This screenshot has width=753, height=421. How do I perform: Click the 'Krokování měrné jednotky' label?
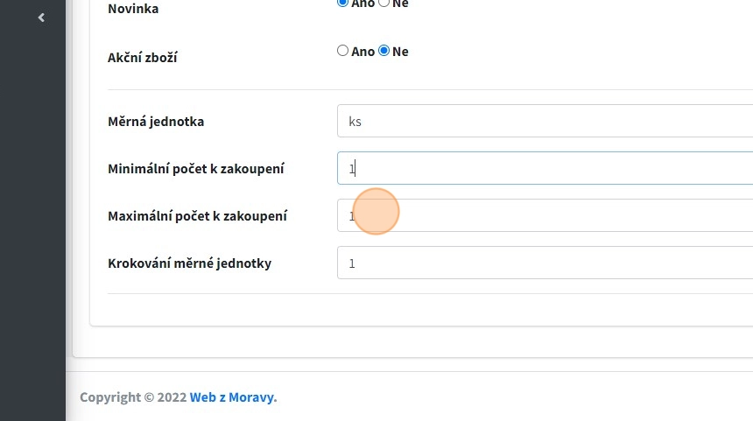tap(189, 263)
